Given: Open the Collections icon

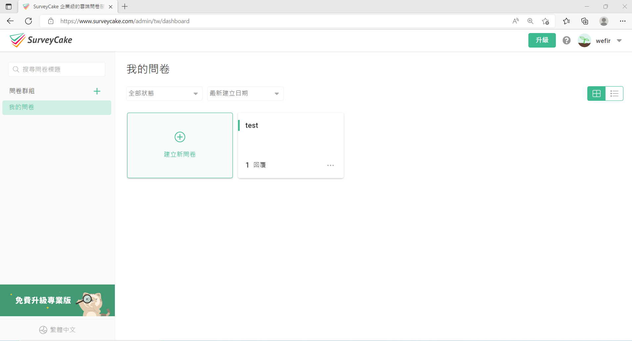Looking at the screenshot, I should [x=585, y=21].
